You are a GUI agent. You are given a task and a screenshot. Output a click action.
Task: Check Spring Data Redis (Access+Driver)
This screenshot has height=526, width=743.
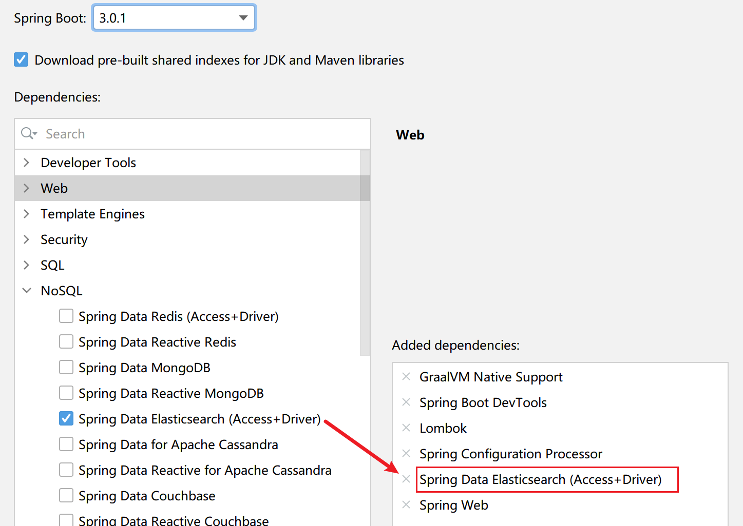[x=66, y=316]
